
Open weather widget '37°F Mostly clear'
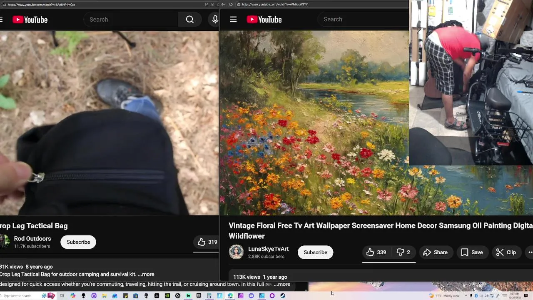tap(444, 296)
